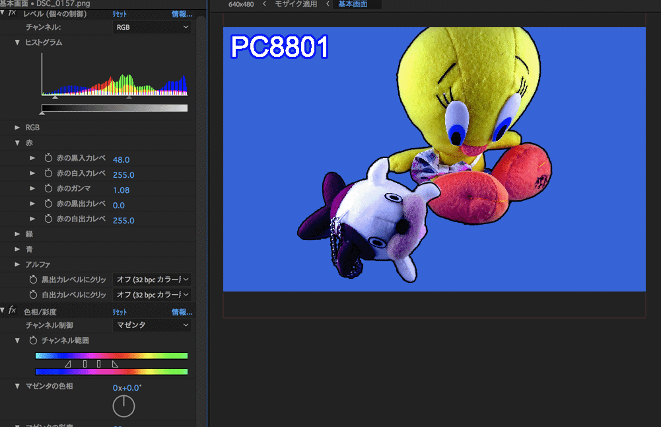The height and width of the screenshot is (427, 661).
Task: Click the lower channel range color bar
Action: pos(112,371)
